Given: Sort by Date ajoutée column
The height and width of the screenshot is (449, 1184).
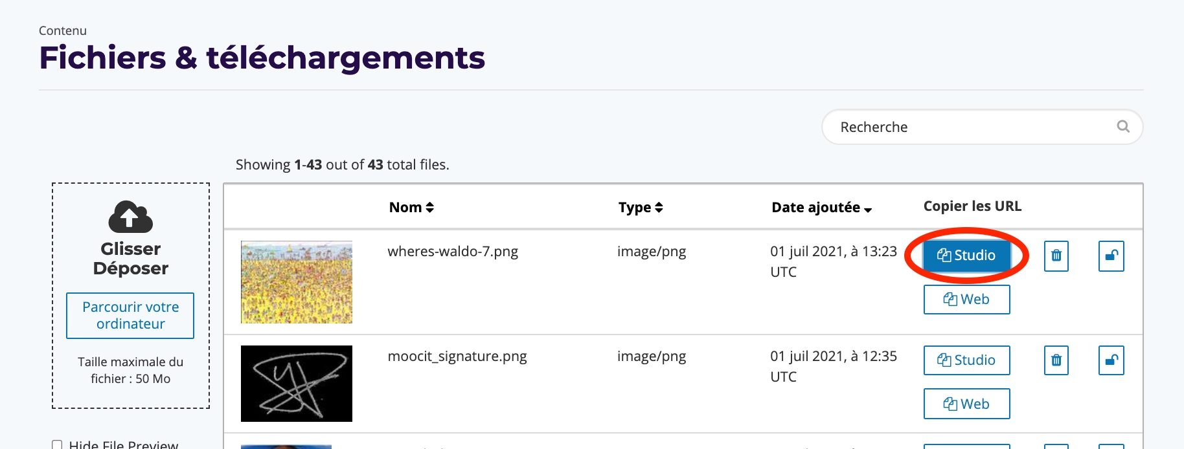Looking at the screenshot, I should pos(821,208).
